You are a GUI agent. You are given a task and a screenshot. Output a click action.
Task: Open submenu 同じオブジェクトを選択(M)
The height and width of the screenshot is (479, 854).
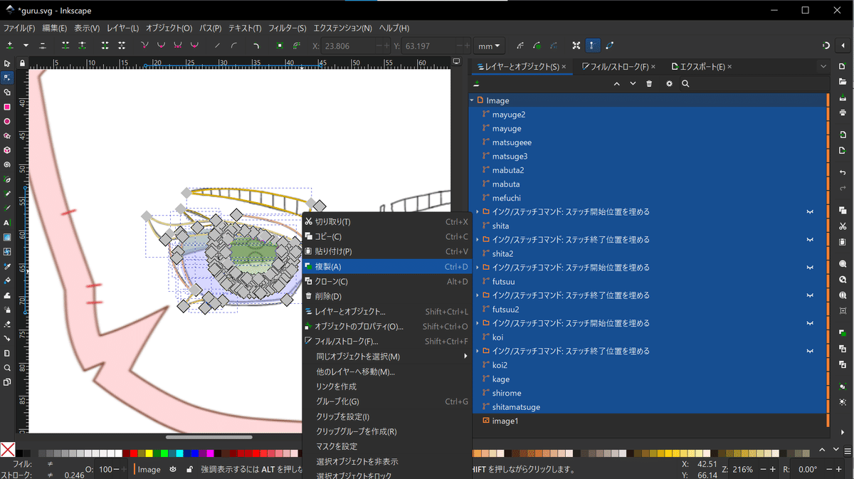(x=388, y=356)
